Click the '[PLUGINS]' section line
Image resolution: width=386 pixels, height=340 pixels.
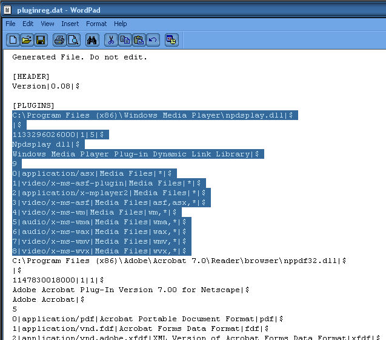(x=33, y=105)
